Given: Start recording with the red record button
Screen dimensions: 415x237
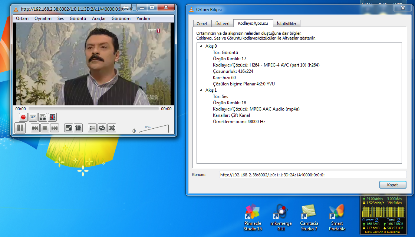Looking at the screenshot, I should pos(23,117).
